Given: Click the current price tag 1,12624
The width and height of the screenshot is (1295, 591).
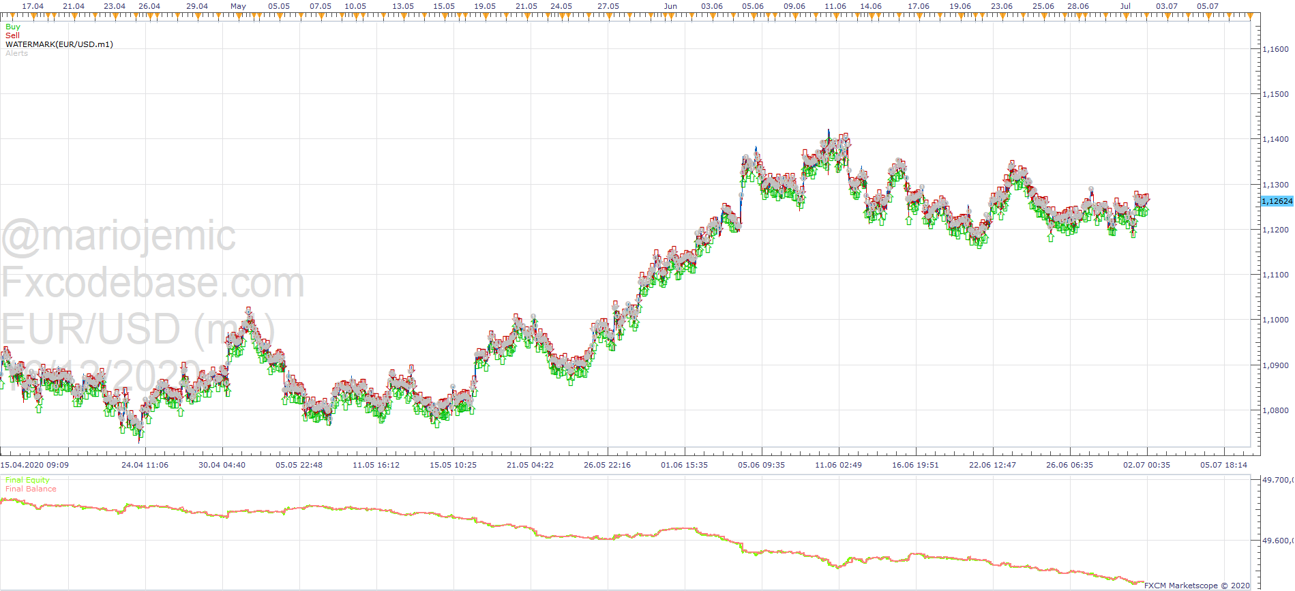Looking at the screenshot, I should pos(1277,201).
